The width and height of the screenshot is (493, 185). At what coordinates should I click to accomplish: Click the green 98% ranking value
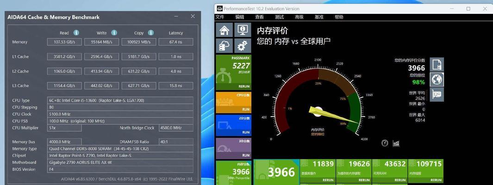tap(418, 82)
